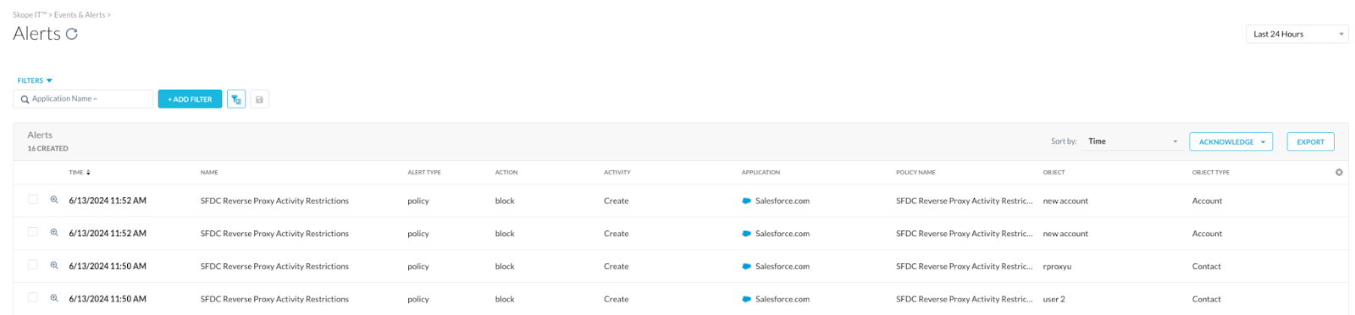Click the Create activity in the rproxyu row
Image resolution: width=1355 pixels, height=315 pixels.
[x=616, y=266]
